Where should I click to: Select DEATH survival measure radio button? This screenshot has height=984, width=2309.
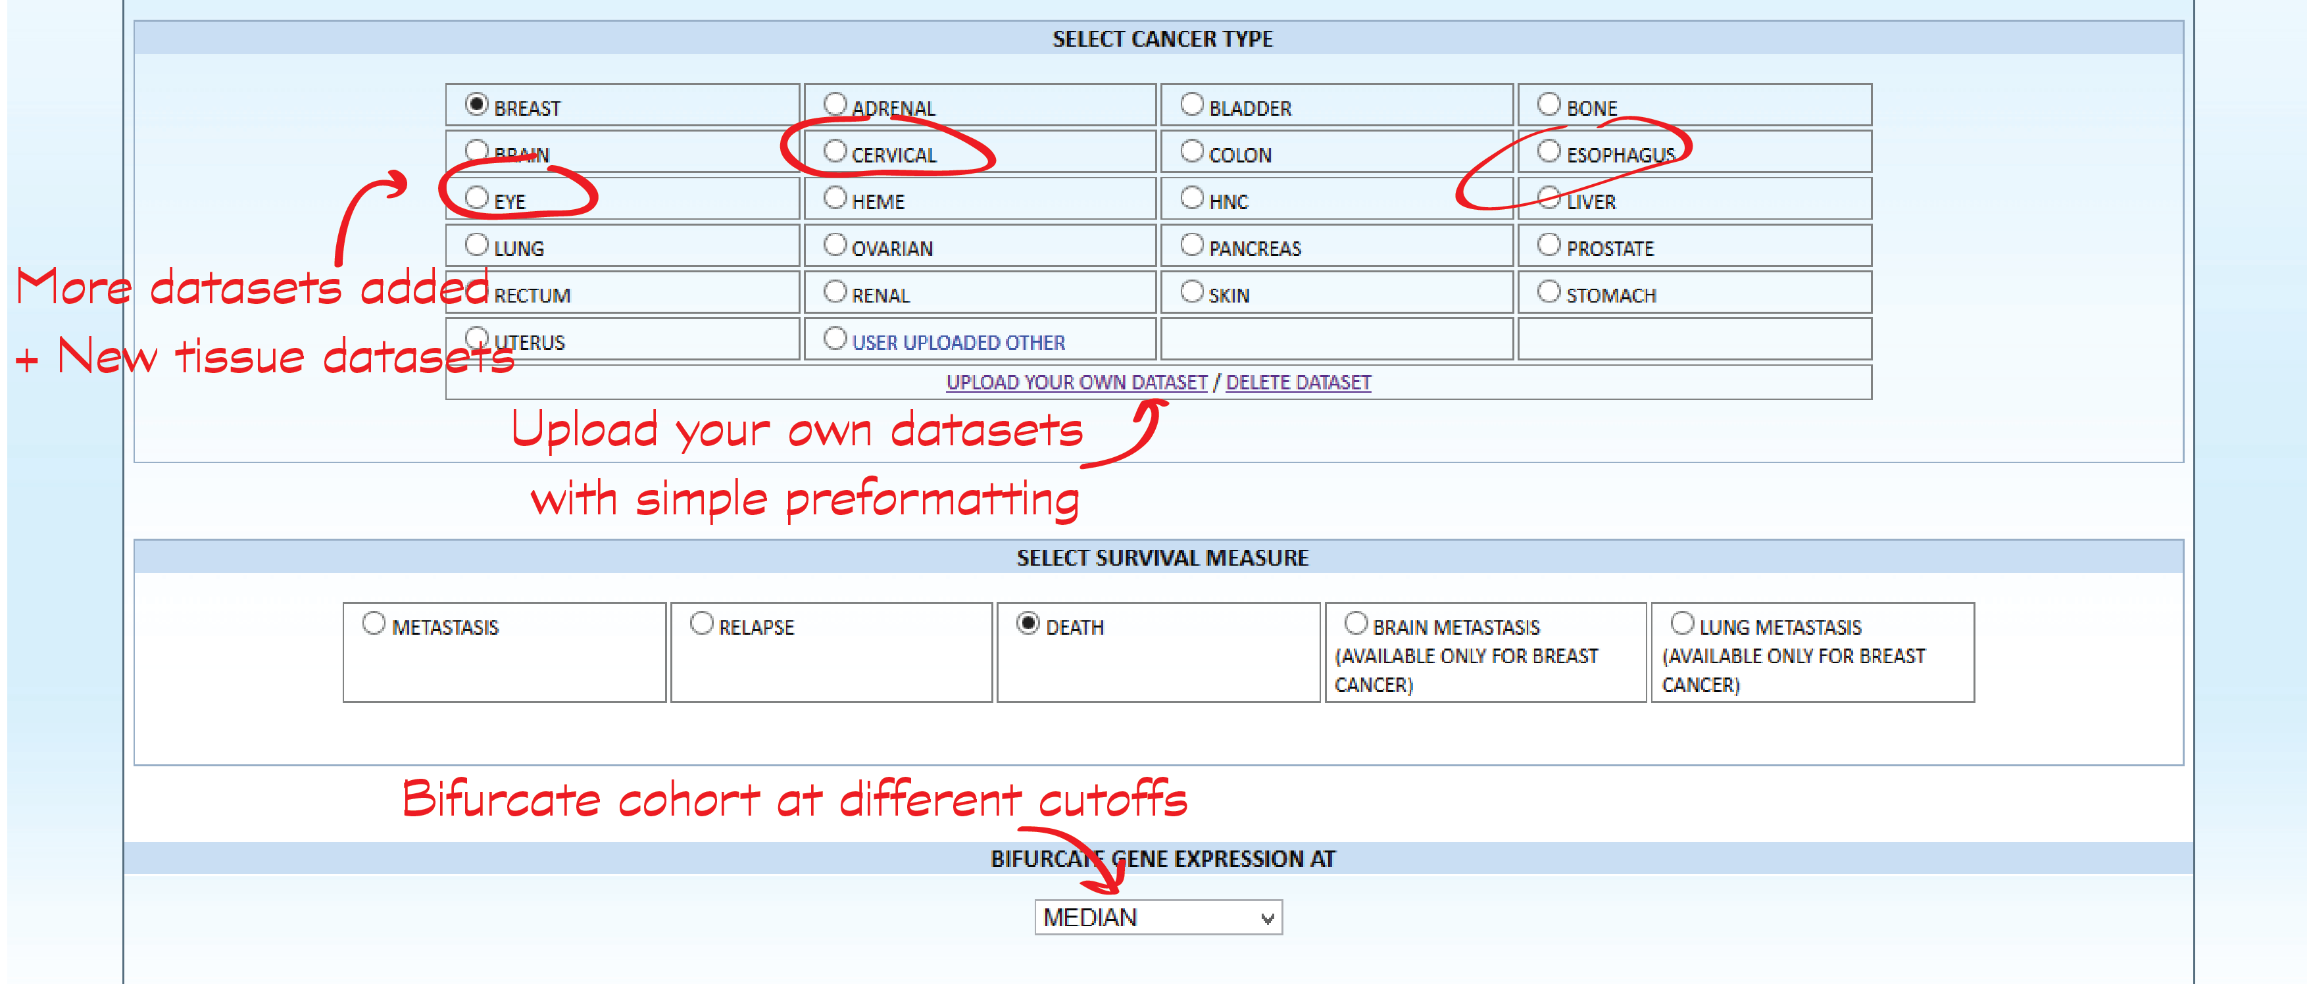(x=1028, y=623)
